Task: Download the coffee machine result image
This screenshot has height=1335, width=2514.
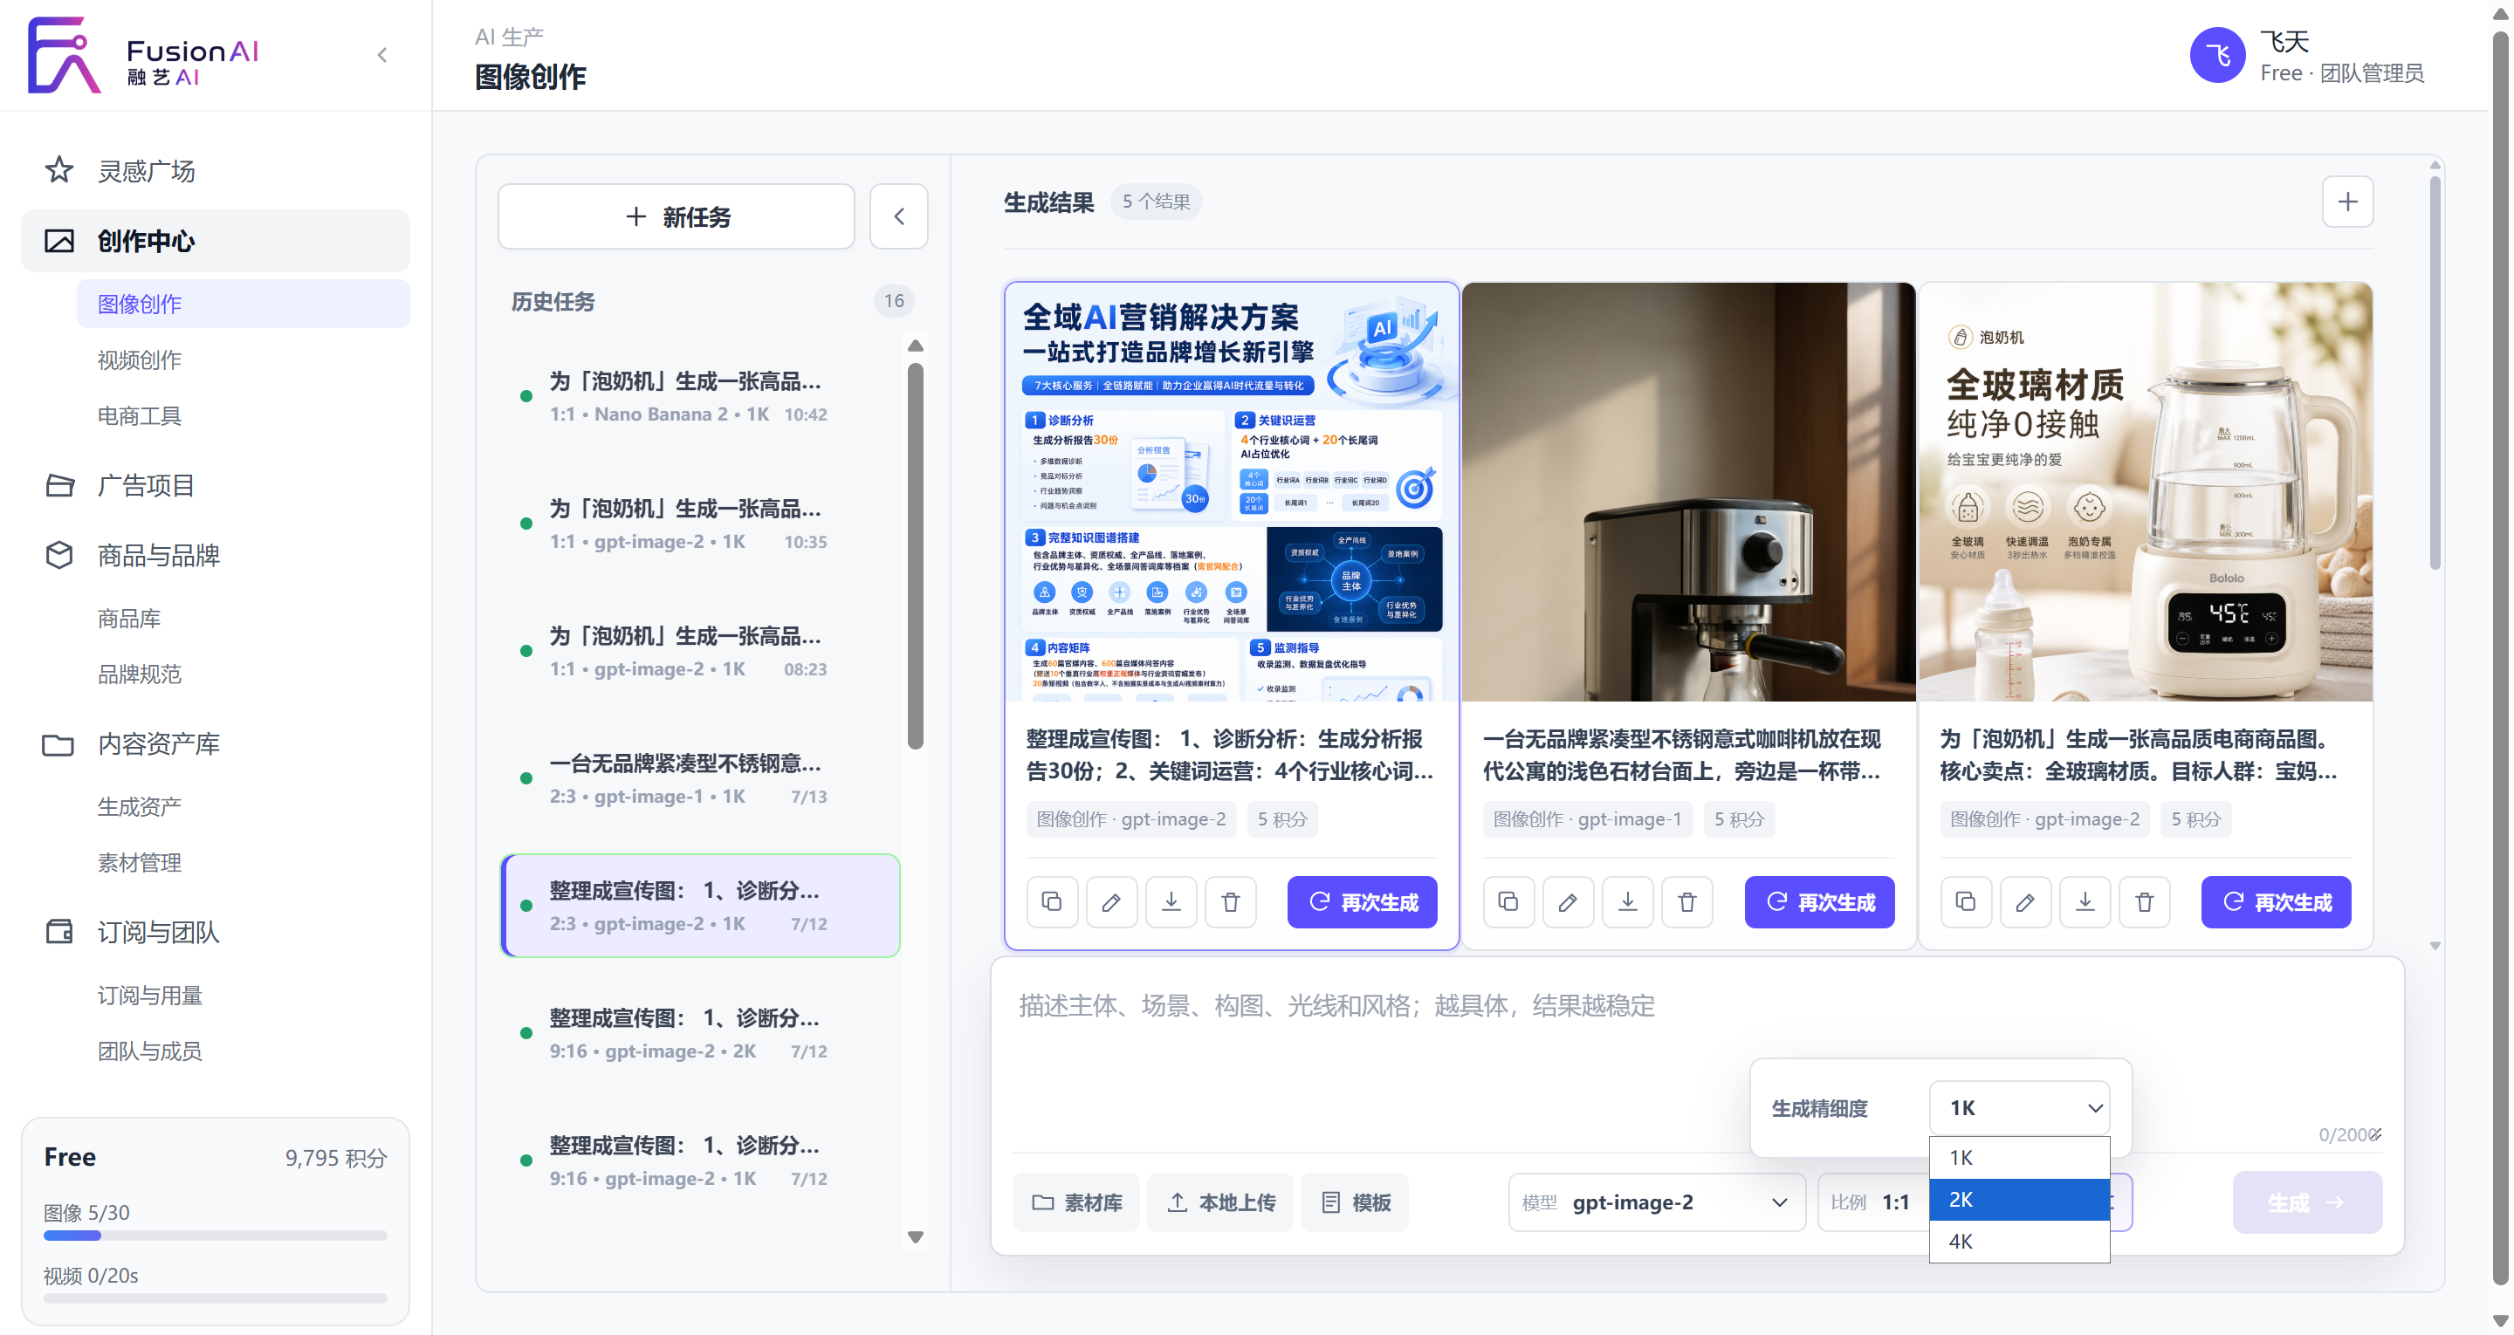Action: [1628, 901]
